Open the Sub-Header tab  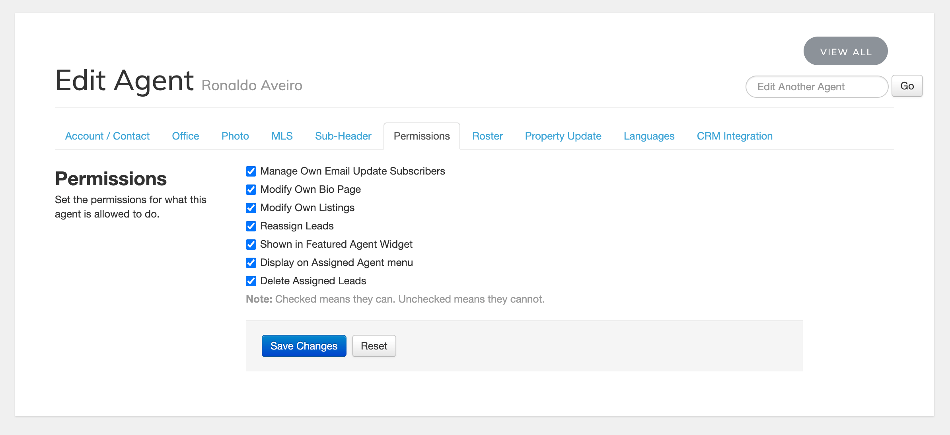[x=343, y=136]
